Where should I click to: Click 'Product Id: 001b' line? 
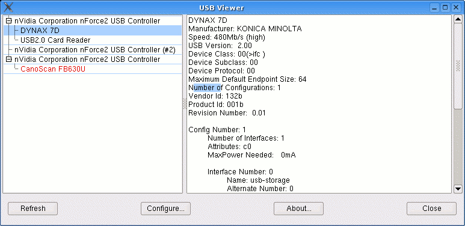point(216,105)
